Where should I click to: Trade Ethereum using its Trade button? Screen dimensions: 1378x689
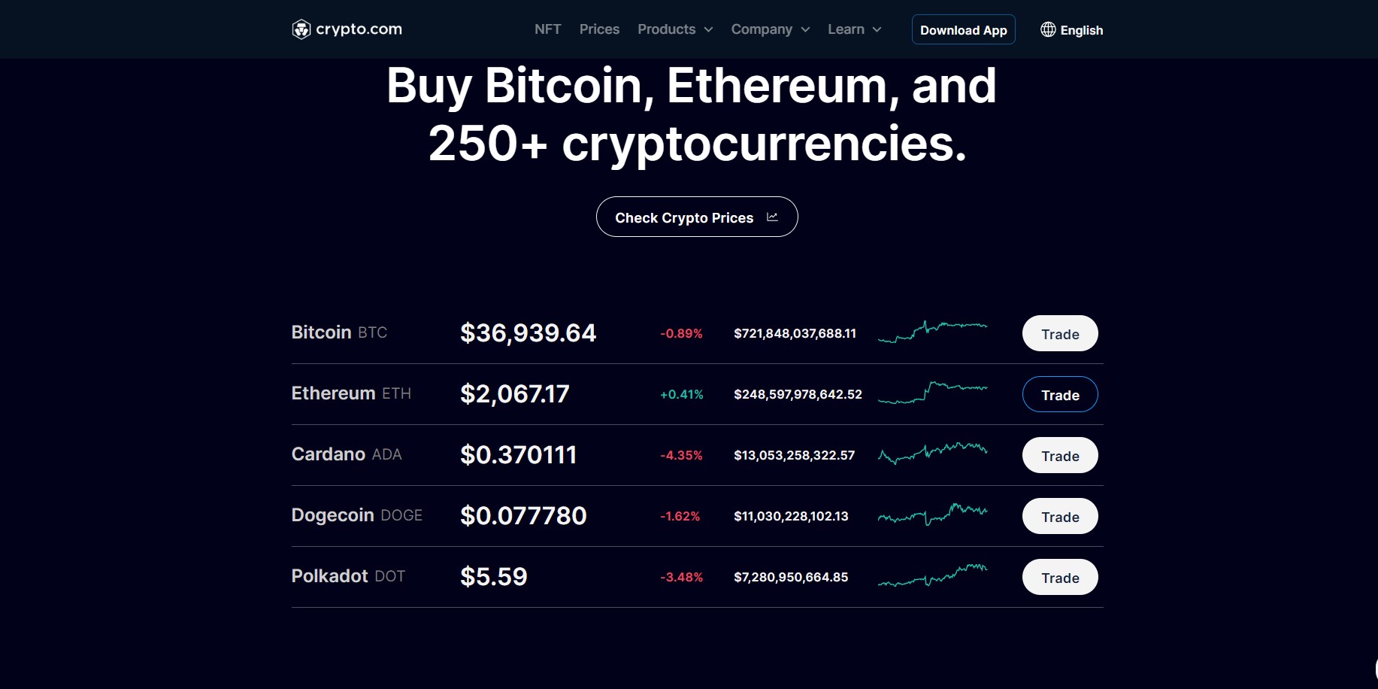point(1060,394)
